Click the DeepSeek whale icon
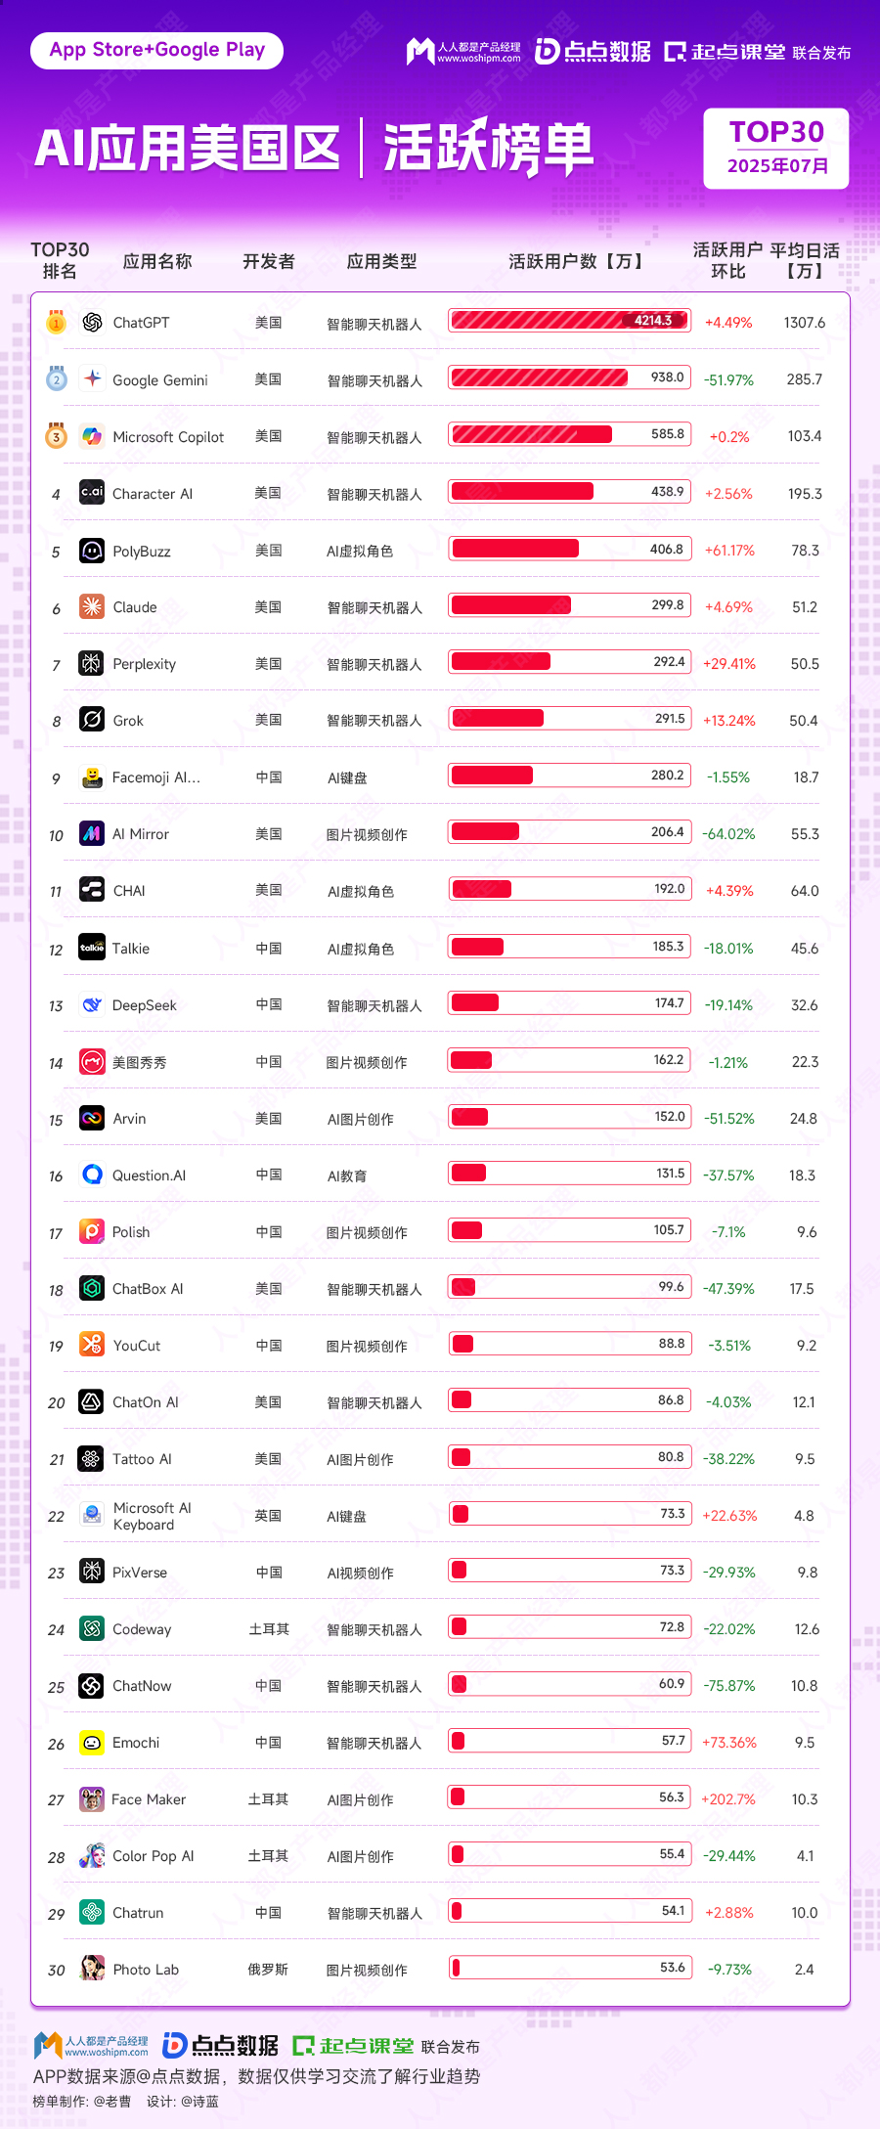Screen dimensions: 880x2129 pyautogui.click(x=92, y=1004)
